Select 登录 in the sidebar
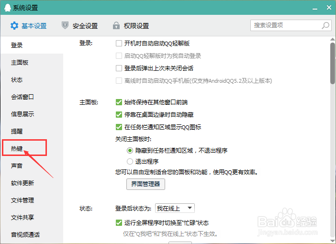Image resolution: width=336 pixels, height=244 pixels. pos(32,45)
